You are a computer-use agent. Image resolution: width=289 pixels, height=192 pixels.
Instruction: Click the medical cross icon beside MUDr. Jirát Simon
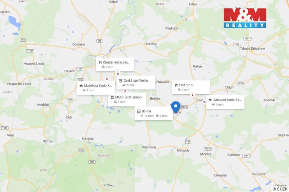point(112,97)
